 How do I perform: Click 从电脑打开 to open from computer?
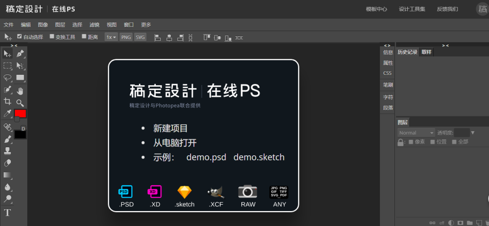pos(175,143)
